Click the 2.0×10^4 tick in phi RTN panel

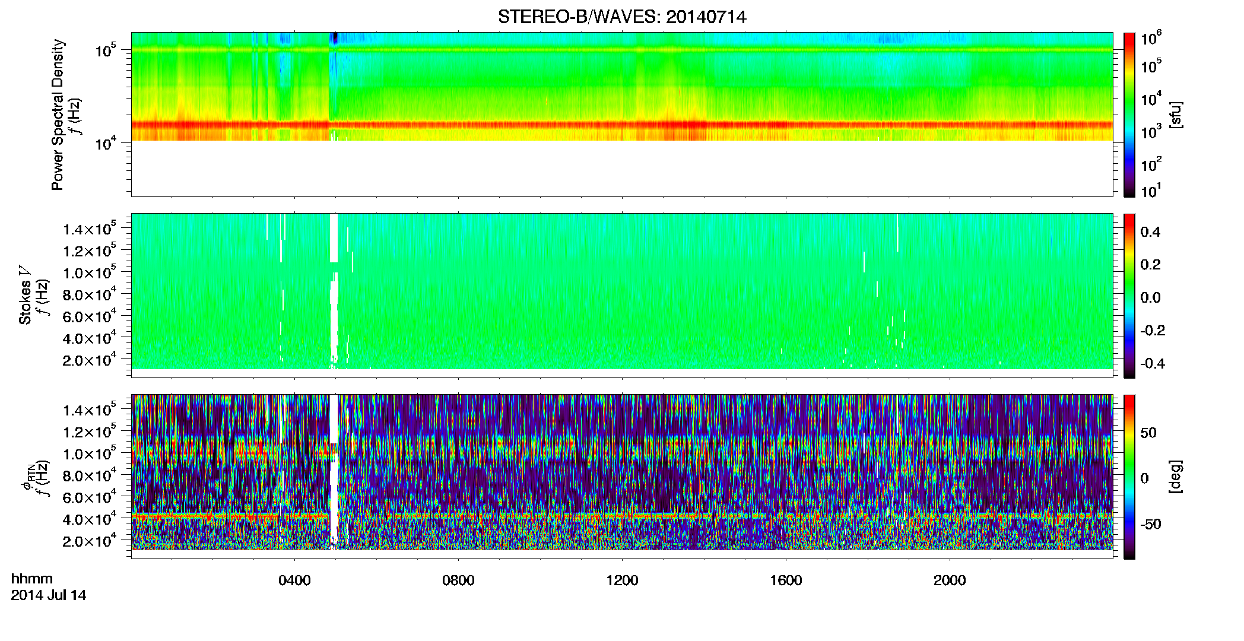click(90, 541)
